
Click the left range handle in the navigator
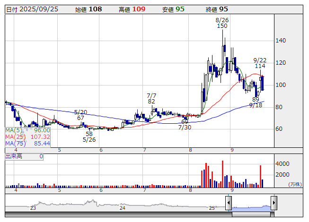tap(228, 204)
